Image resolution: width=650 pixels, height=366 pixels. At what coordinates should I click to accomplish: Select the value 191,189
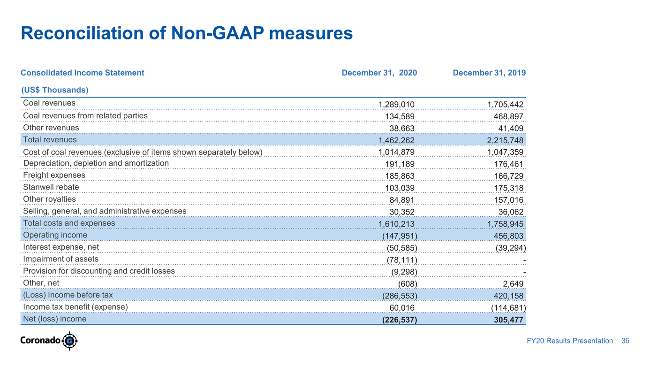pyautogui.click(x=400, y=164)
